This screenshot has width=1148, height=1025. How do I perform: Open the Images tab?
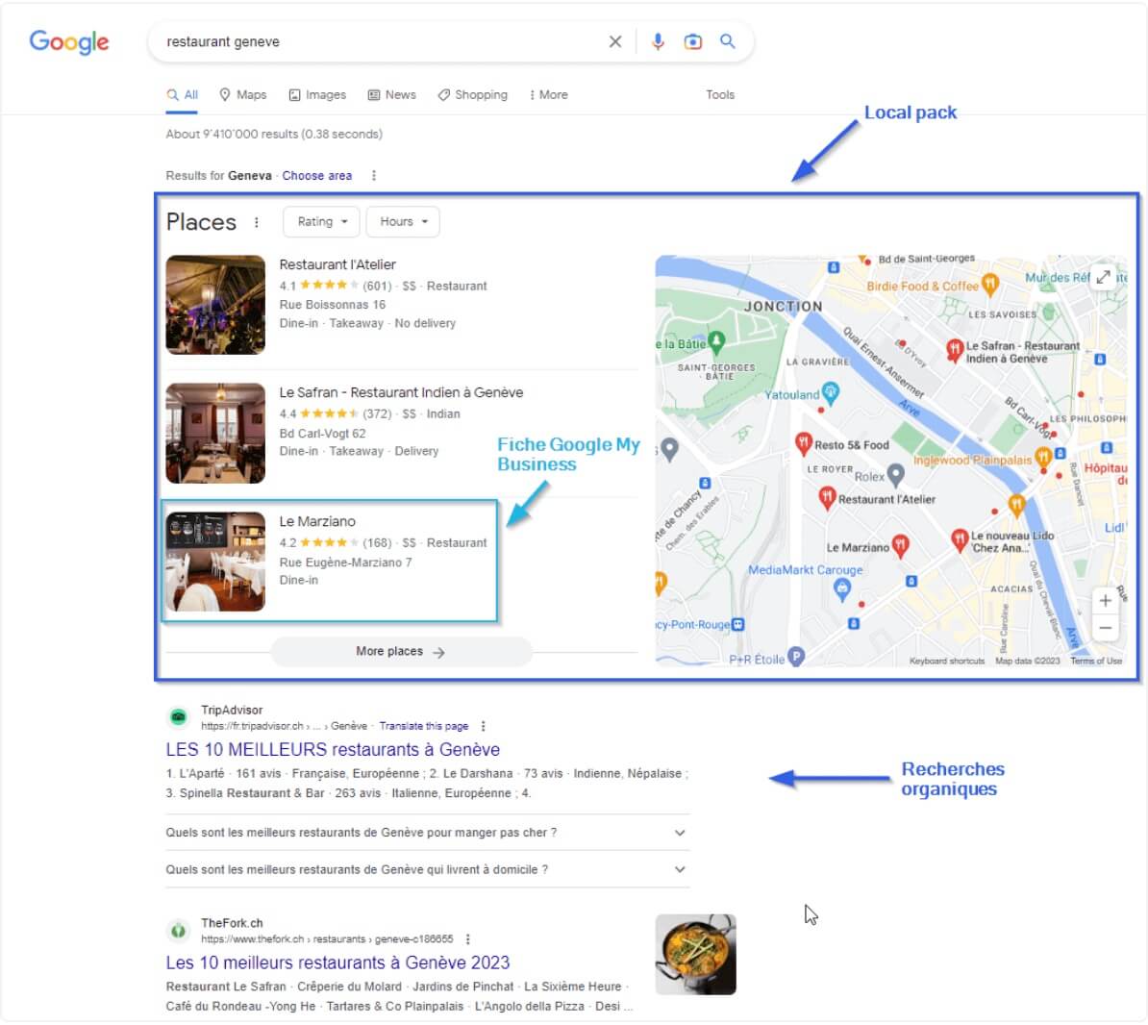tap(317, 95)
